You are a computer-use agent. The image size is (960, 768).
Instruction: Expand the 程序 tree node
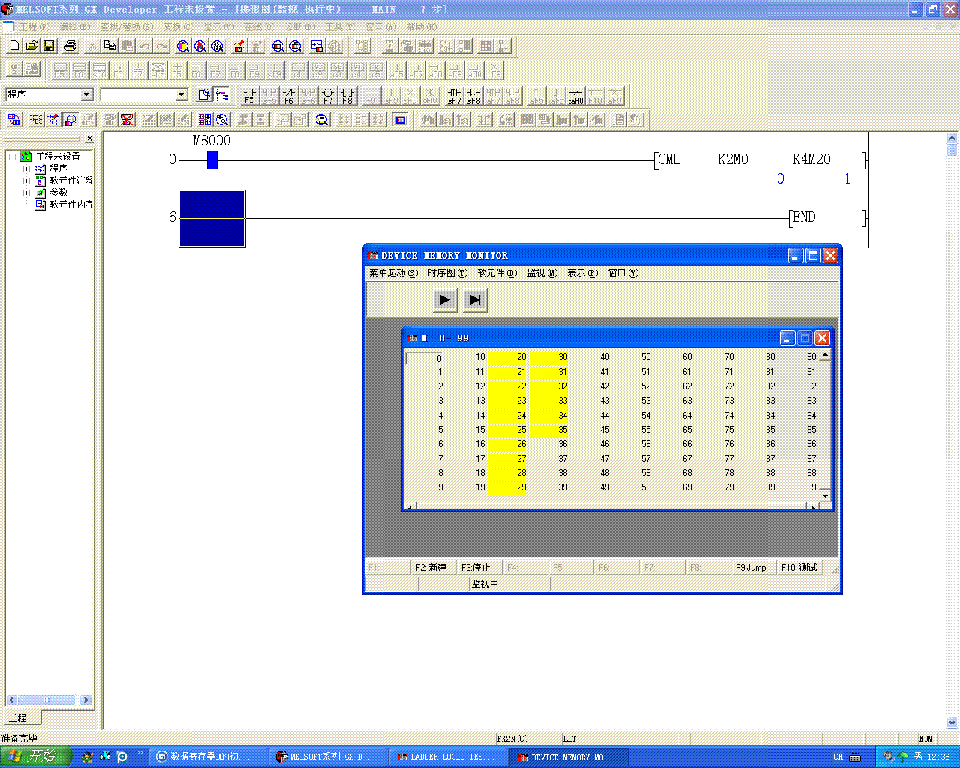pos(27,169)
